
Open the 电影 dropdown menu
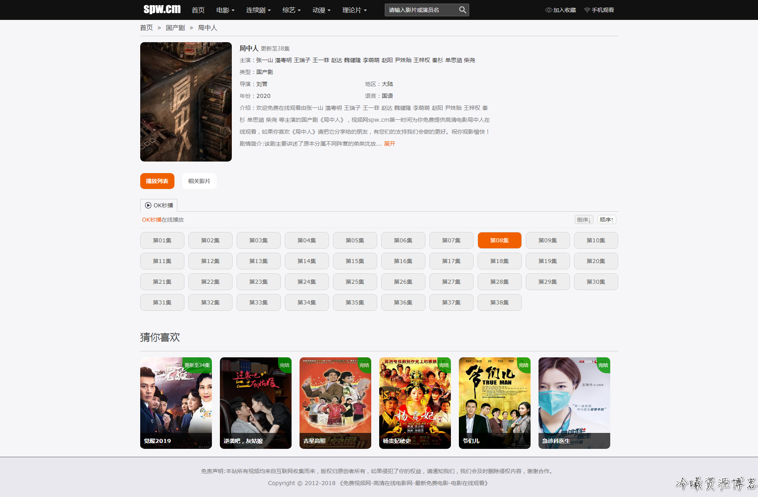[x=225, y=10]
